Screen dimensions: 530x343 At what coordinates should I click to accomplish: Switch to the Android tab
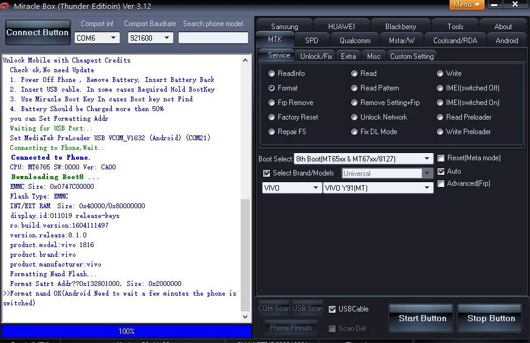[507, 41]
